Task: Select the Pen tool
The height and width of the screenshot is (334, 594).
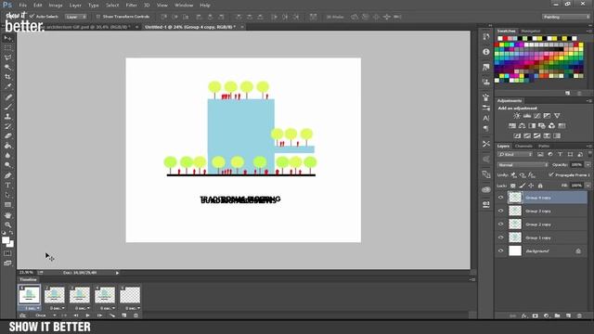Action: 7,175
